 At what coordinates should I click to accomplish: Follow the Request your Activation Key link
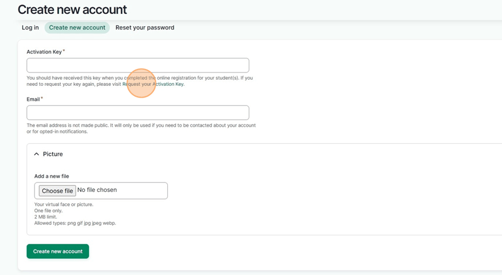[x=153, y=84]
